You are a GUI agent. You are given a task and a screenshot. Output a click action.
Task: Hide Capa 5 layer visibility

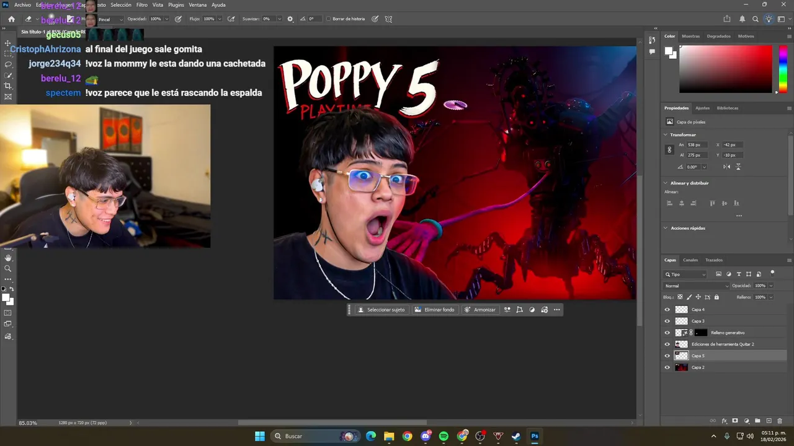667,356
